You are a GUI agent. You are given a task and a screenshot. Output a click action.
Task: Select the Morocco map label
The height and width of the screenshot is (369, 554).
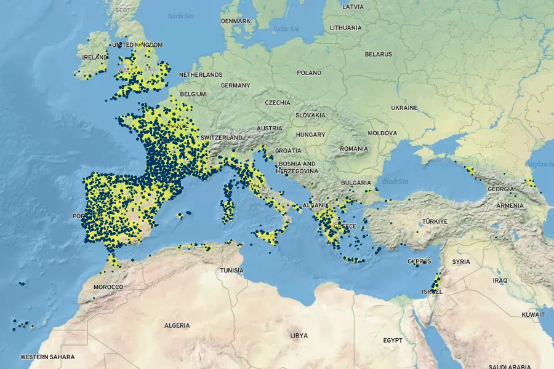[108, 287]
